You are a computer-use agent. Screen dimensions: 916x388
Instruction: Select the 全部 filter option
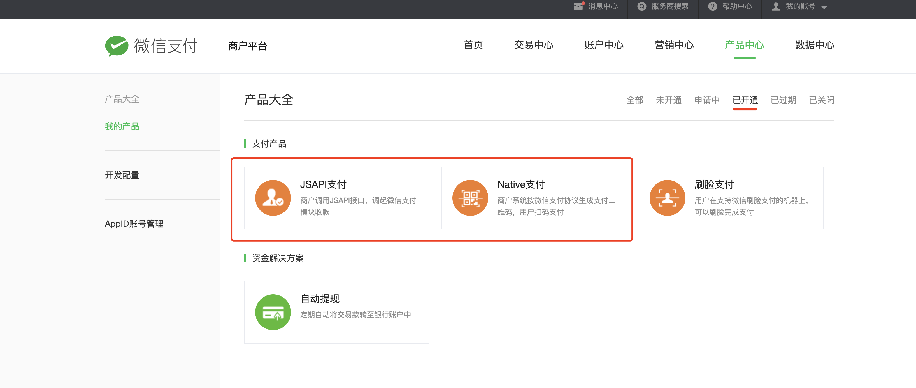click(635, 100)
